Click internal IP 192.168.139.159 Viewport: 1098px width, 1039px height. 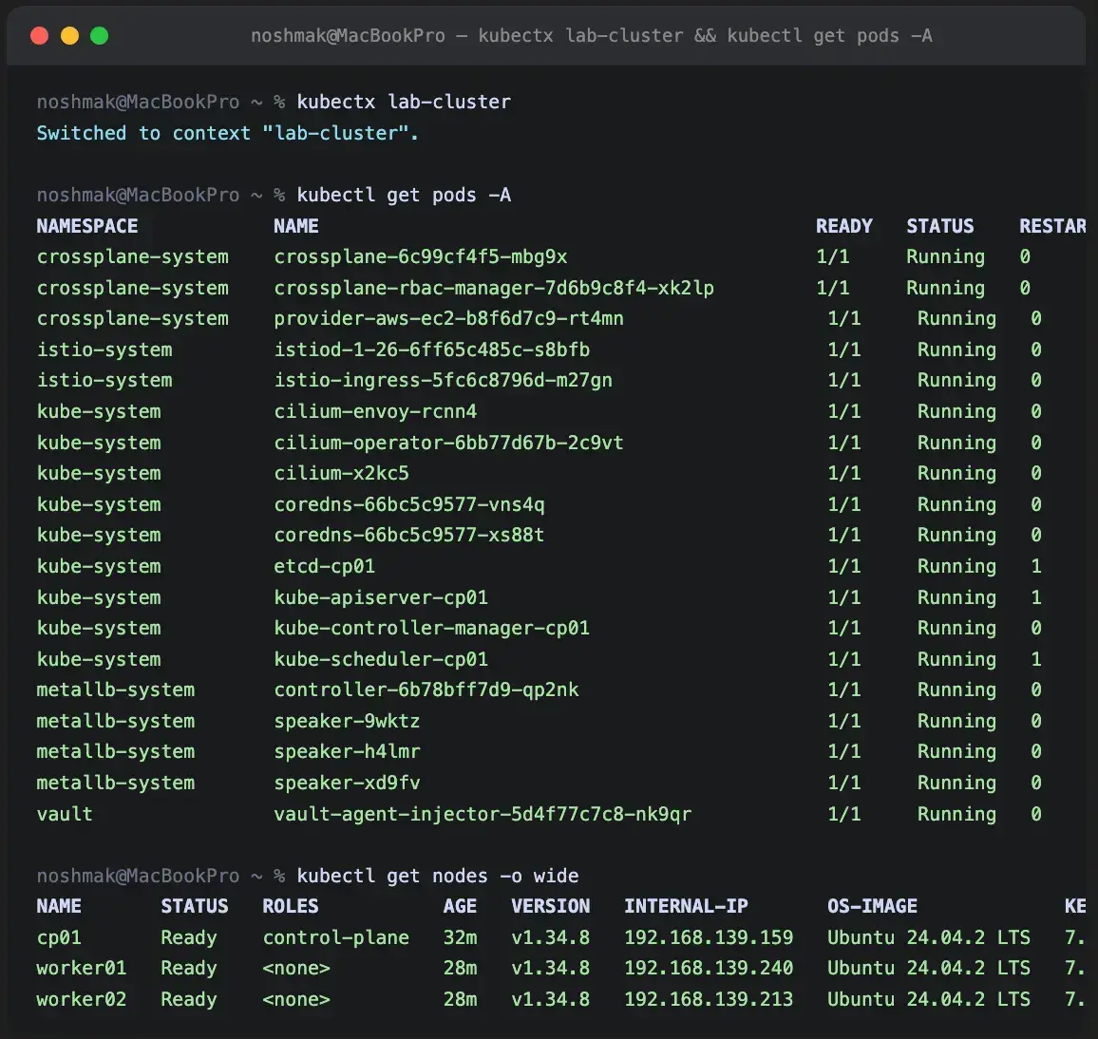point(709,937)
